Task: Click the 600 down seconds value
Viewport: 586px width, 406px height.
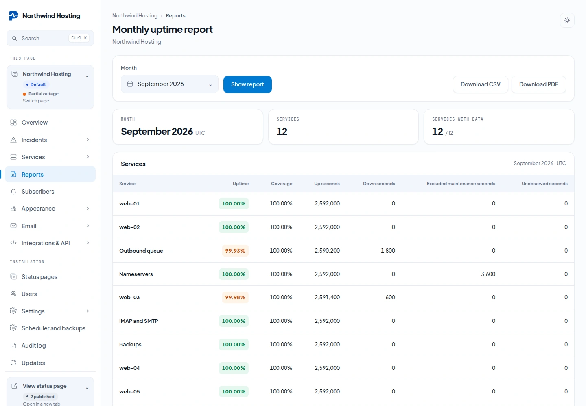Action: click(390, 297)
